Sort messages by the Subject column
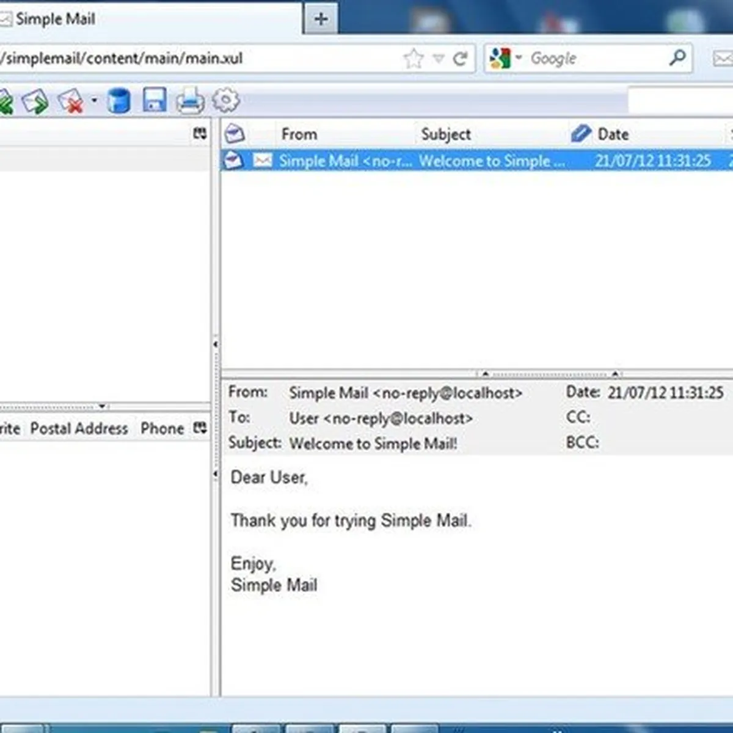 [446, 134]
